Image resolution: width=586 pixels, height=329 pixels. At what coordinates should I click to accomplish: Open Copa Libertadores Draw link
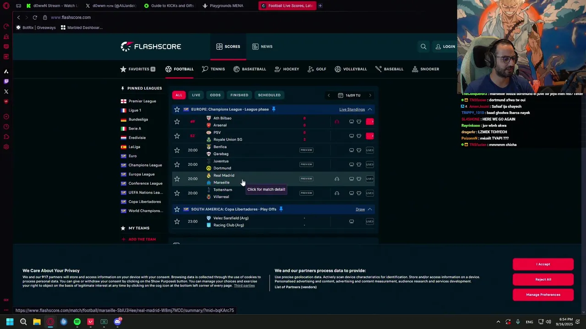pos(360,209)
